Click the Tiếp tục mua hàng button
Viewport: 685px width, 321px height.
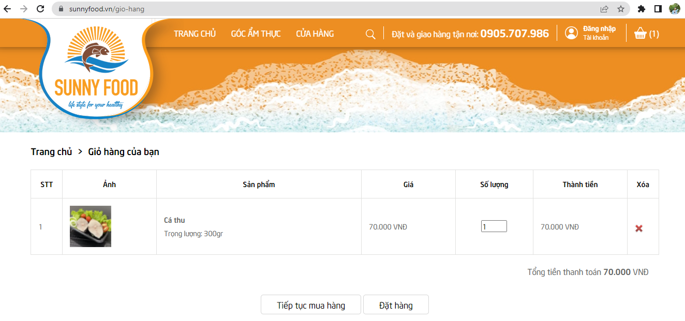310,305
